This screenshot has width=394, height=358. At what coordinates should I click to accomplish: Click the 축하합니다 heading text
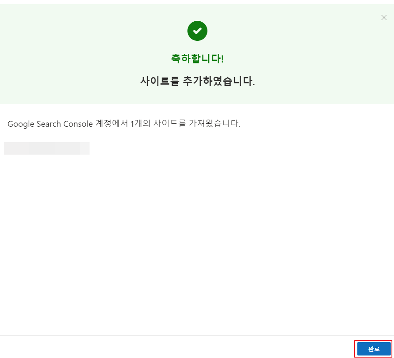click(197, 58)
